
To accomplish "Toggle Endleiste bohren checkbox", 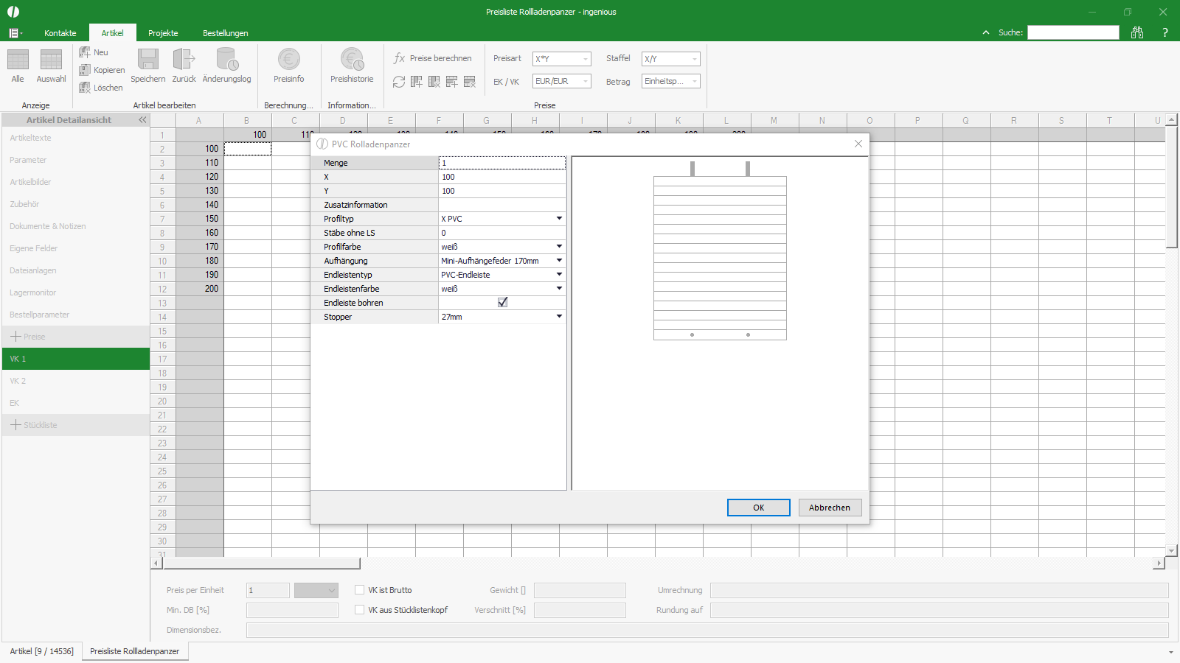I will pos(502,303).
